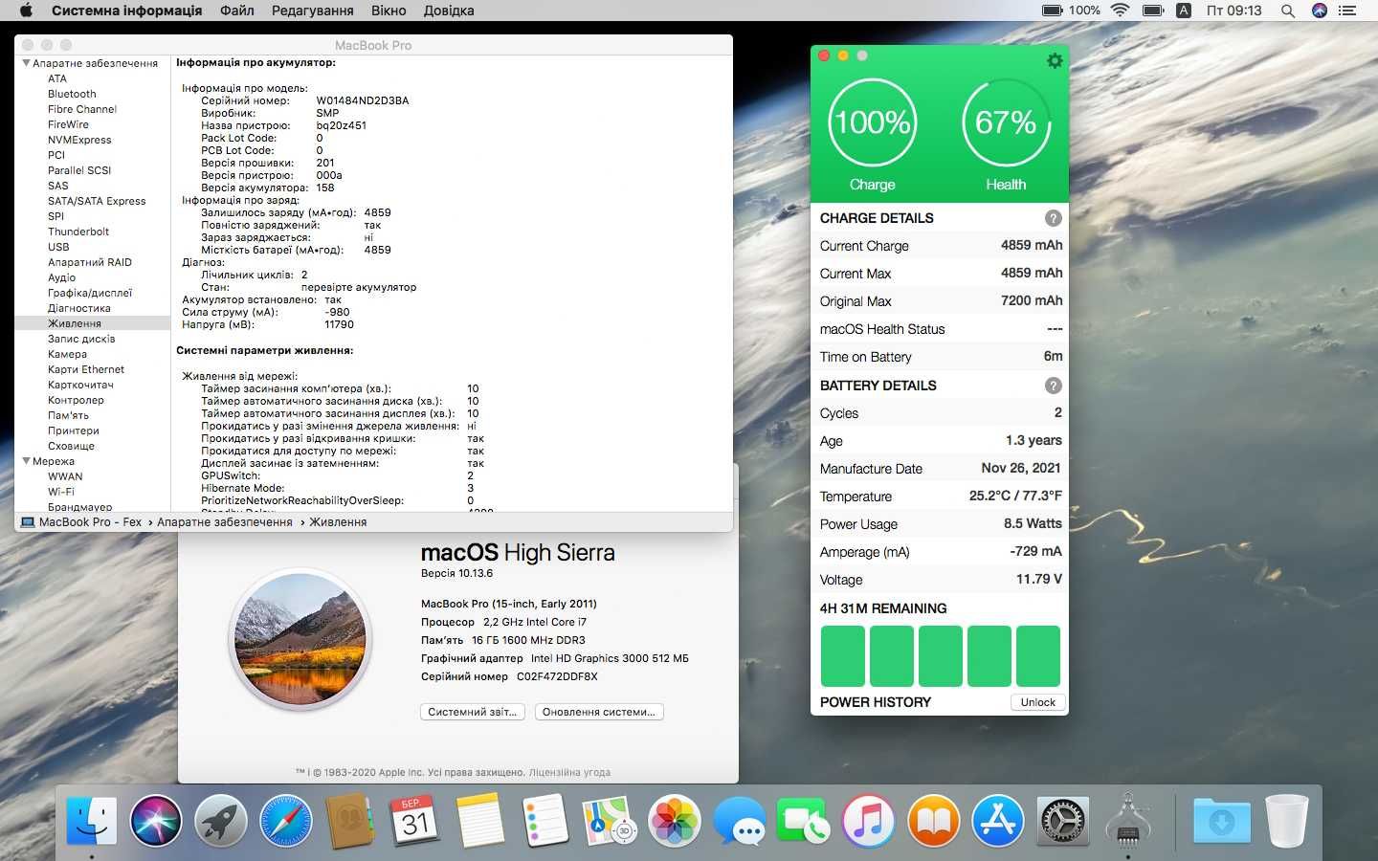This screenshot has width=1378, height=861.
Task: Open the Notification Center list icon
Action: (x=1347, y=11)
